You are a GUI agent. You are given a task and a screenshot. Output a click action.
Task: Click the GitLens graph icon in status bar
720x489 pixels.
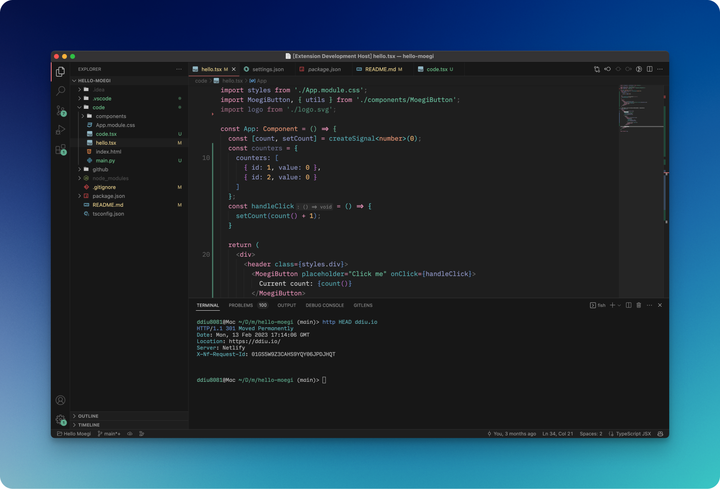click(x=142, y=434)
